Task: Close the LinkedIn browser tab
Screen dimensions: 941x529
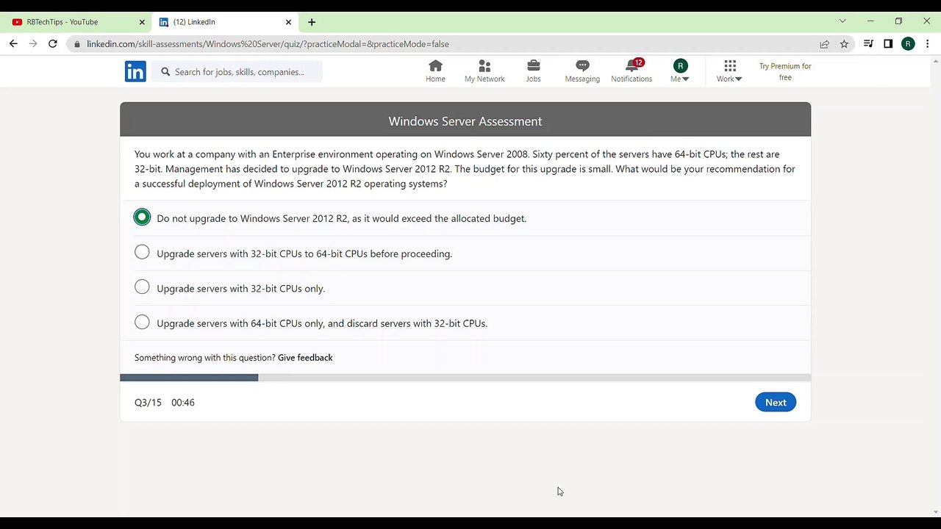Action: pyautogui.click(x=288, y=22)
